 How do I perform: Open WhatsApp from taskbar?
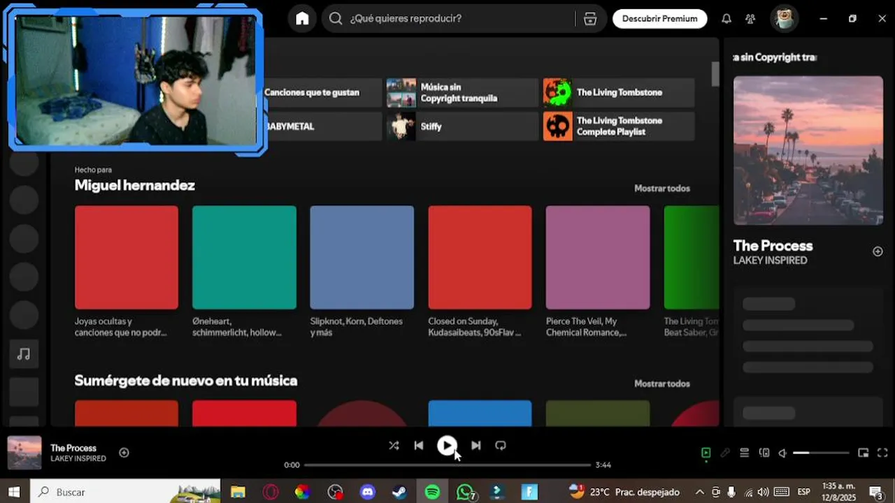[x=465, y=492]
